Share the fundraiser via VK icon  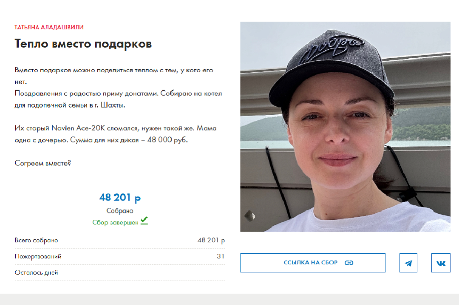click(441, 263)
